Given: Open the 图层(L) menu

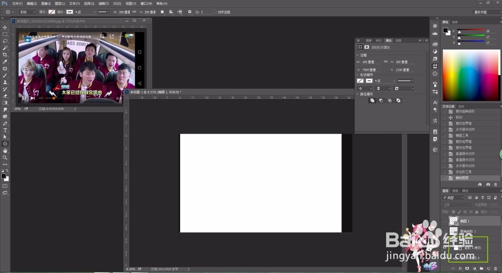Looking at the screenshot, I should coord(60,4).
